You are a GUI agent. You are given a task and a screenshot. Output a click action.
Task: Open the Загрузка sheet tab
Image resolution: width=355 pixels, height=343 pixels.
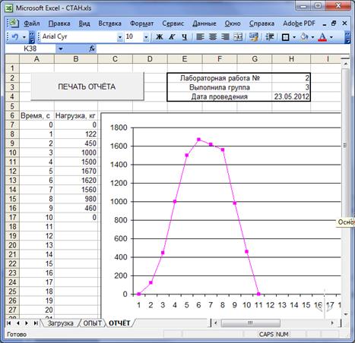[x=60, y=323]
